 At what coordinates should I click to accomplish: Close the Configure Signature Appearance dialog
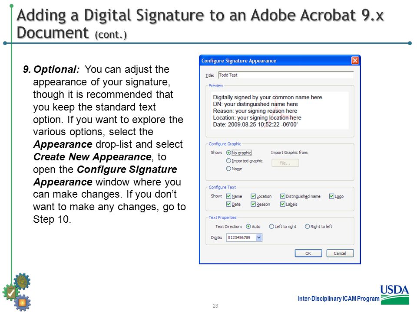pyautogui.click(x=355, y=61)
